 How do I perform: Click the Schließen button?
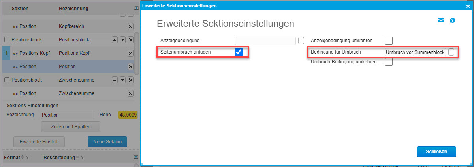(x=436, y=151)
